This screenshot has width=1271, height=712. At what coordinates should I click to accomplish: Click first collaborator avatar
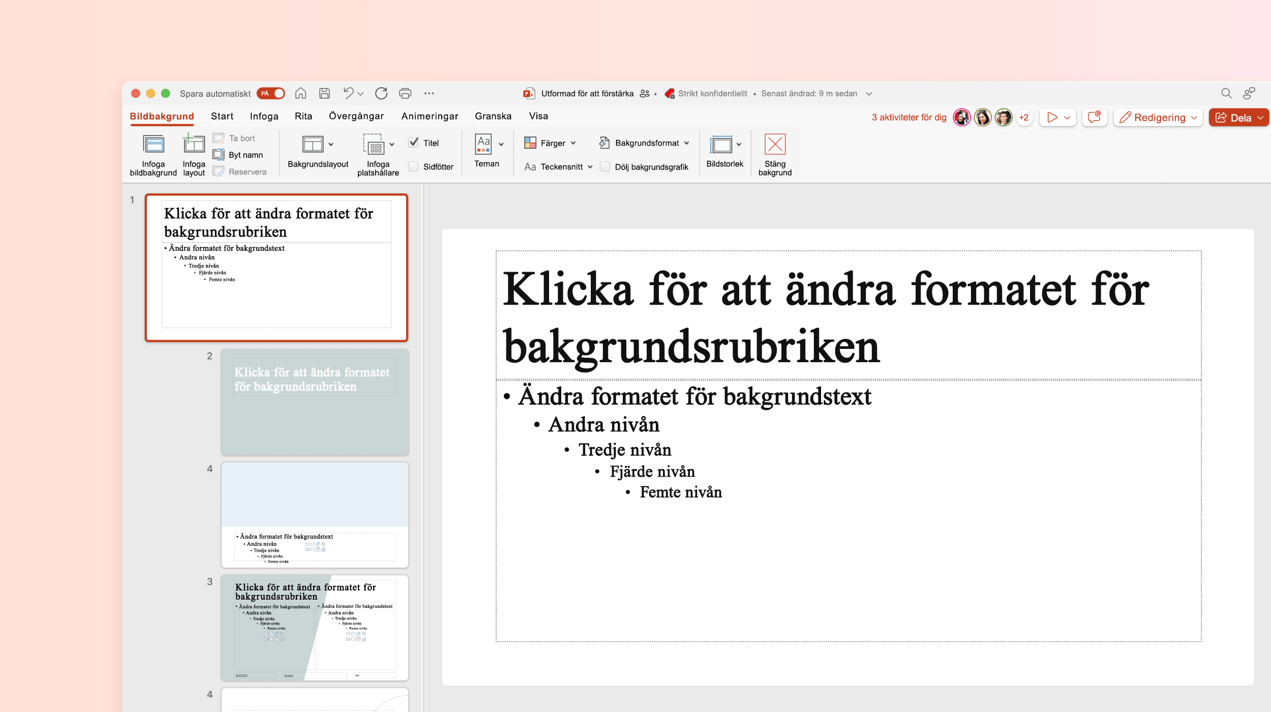coord(961,117)
